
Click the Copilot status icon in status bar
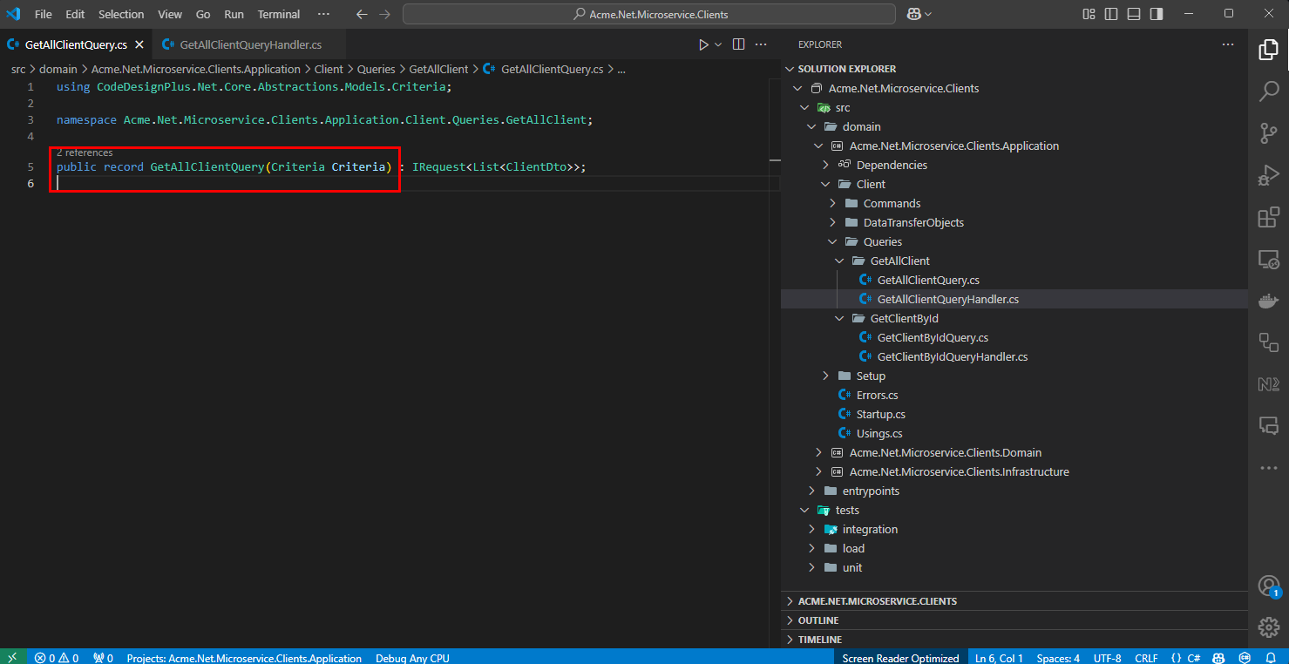tap(1218, 657)
